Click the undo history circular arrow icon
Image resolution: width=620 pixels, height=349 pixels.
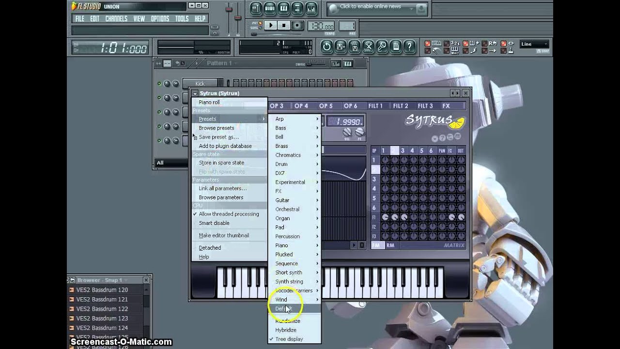(x=326, y=47)
